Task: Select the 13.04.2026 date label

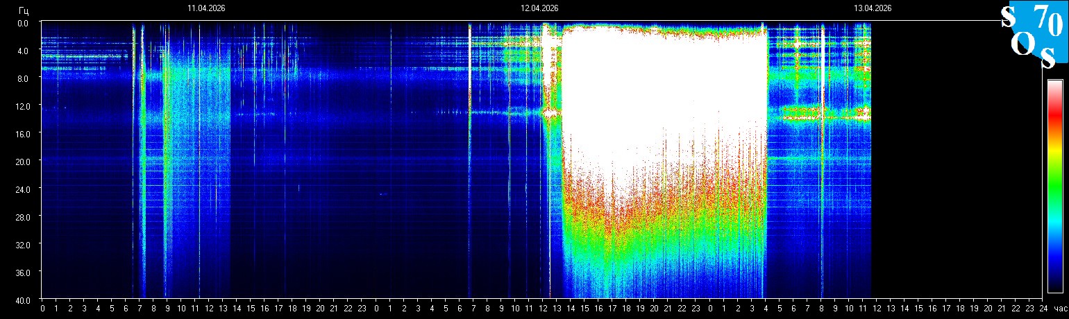Action: [873, 8]
